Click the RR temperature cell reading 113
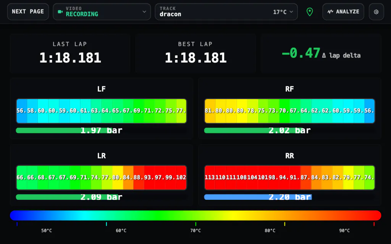This screenshot has width=391, height=244. coord(210,178)
